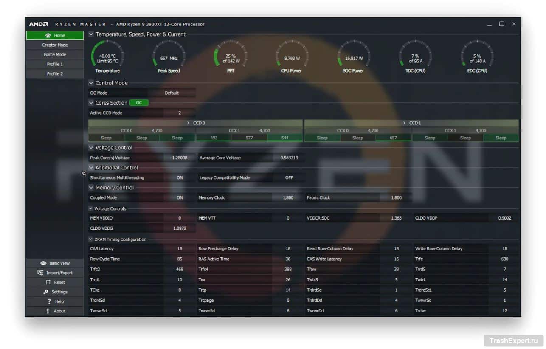546x349 pixels.
Task: Collapse the Memory Control section
Action: coord(91,187)
